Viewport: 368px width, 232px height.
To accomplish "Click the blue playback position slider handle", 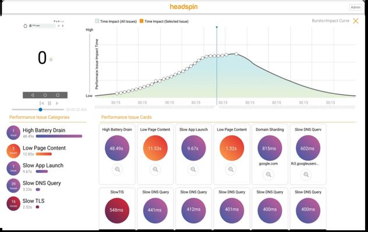I will click(40, 110).
